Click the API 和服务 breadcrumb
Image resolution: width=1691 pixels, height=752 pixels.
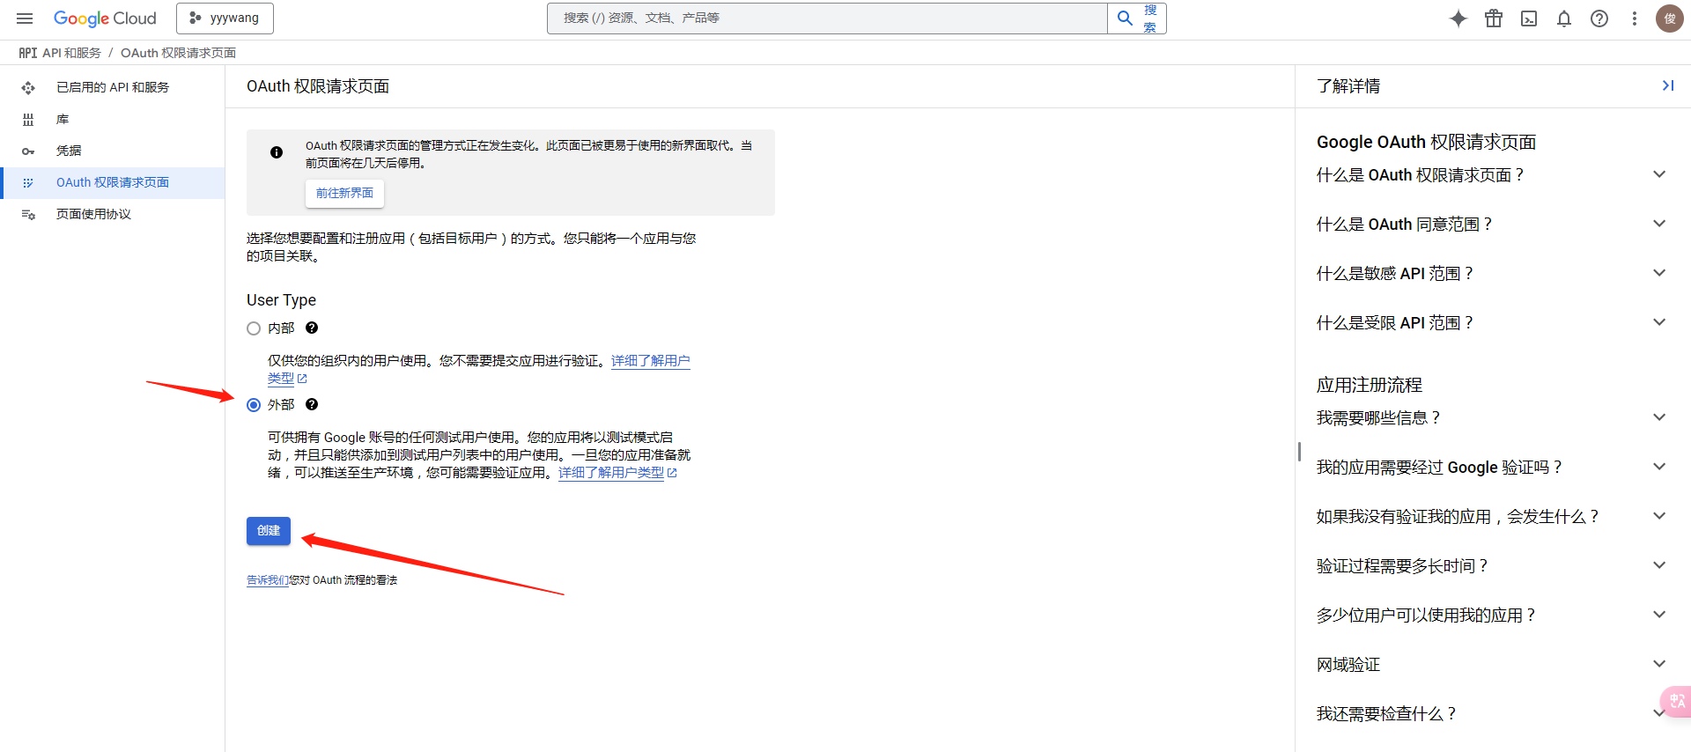(71, 53)
